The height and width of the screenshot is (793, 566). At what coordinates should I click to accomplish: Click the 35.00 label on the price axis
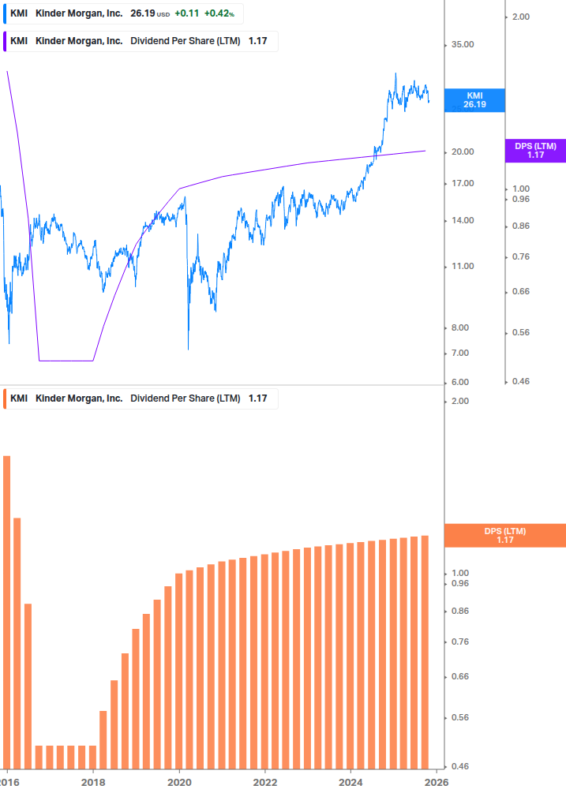463,44
